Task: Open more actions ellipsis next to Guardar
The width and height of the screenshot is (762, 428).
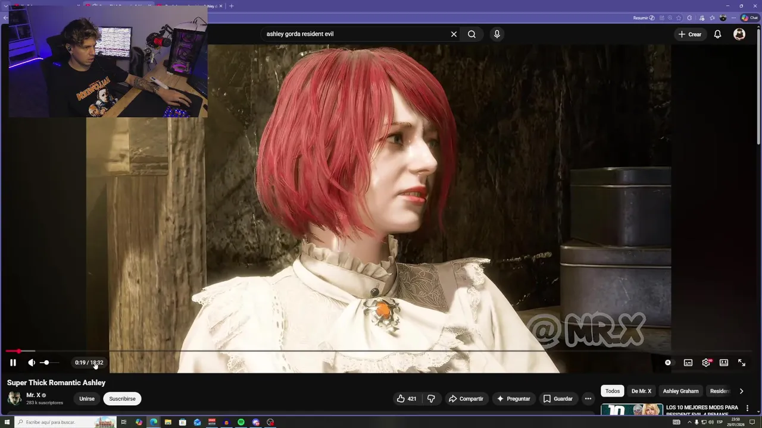Action: (588, 399)
